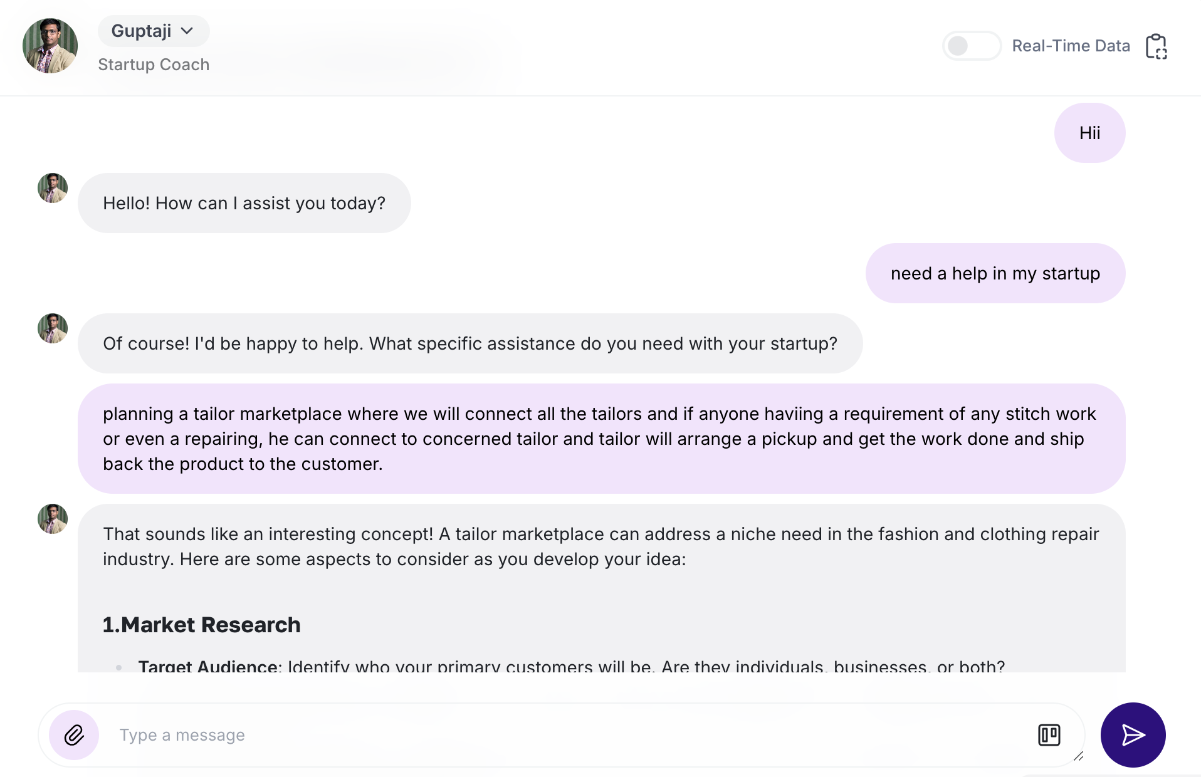Click the Real-Time Data text label
This screenshot has width=1201, height=777.
coord(1071,46)
